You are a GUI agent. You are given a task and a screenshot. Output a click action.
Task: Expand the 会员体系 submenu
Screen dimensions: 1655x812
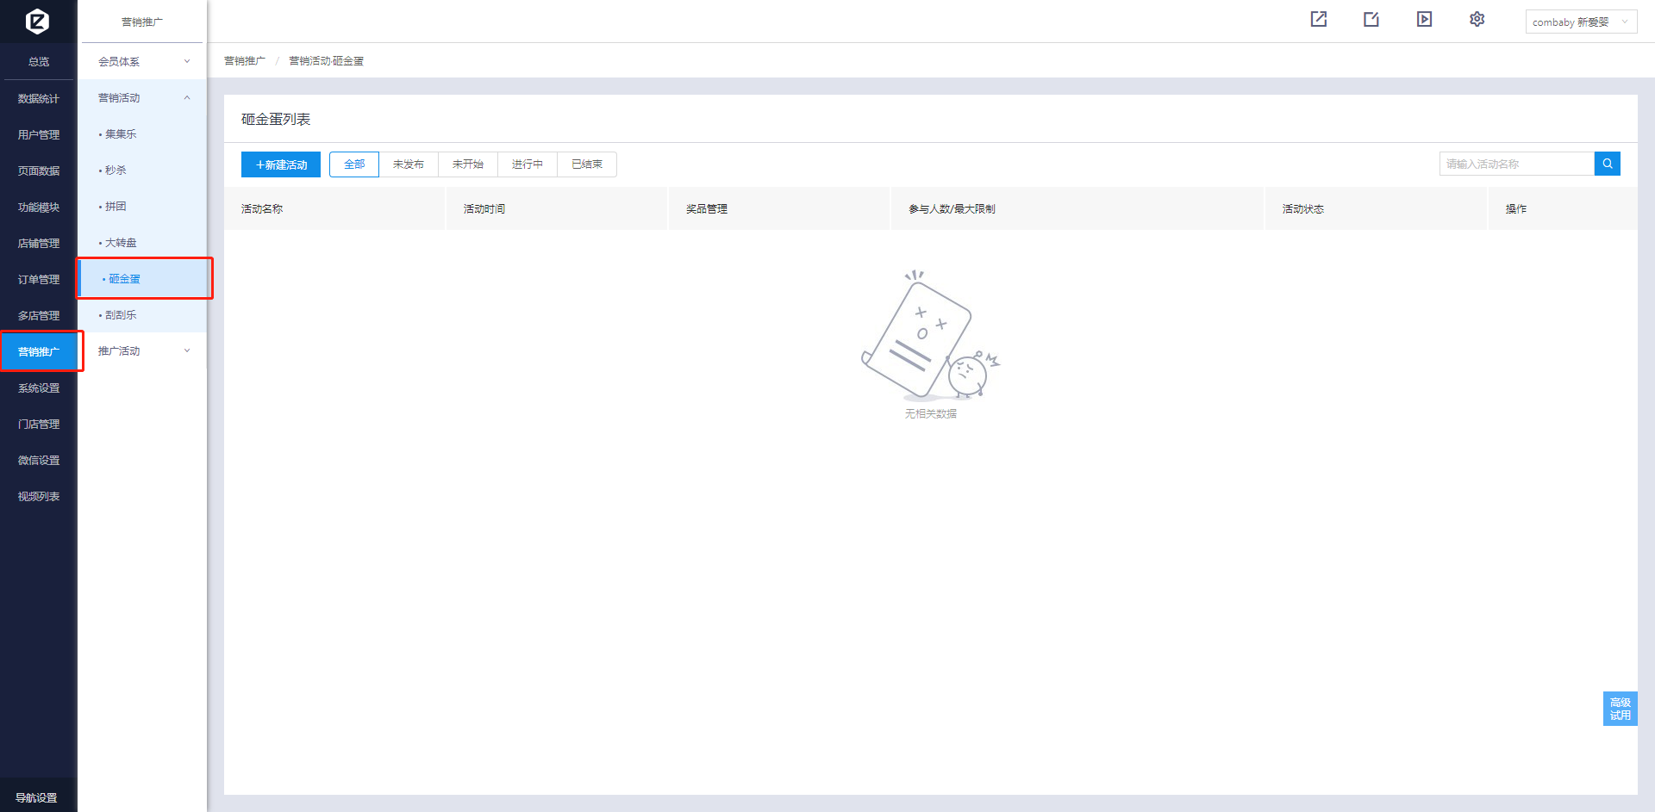[x=143, y=61]
